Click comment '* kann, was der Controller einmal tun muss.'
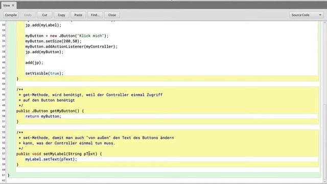This screenshot has height=184, width=327. point(67,143)
